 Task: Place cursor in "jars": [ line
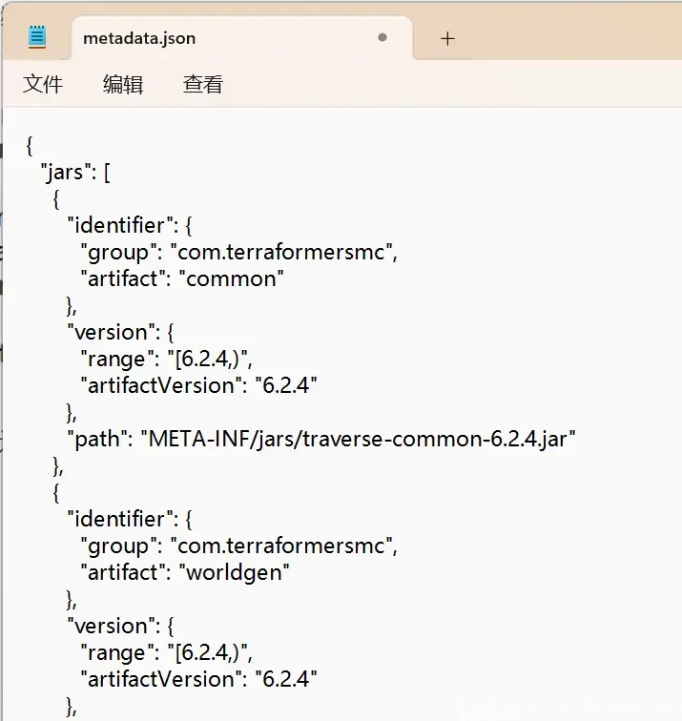click(x=75, y=173)
